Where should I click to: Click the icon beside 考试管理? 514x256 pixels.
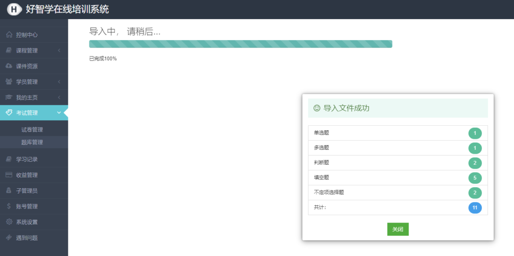(9, 113)
